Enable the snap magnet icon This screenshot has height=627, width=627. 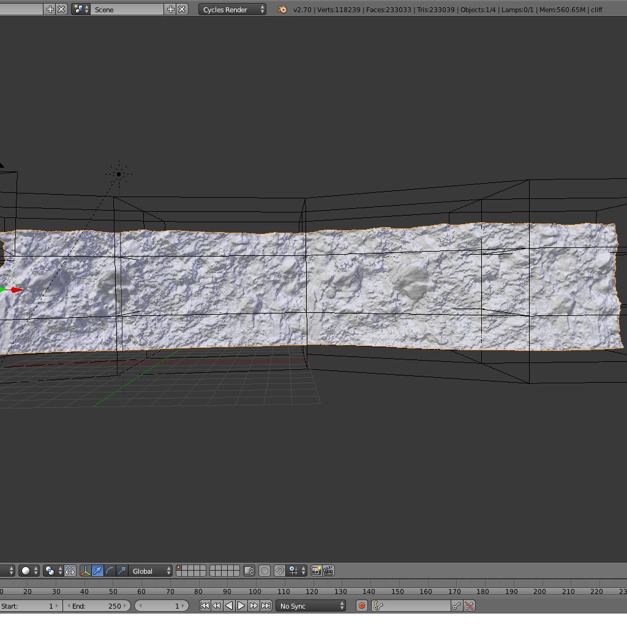click(x=279, y=571)
